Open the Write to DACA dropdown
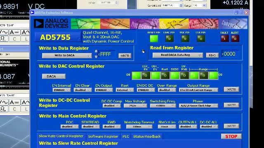 [67, 55]
